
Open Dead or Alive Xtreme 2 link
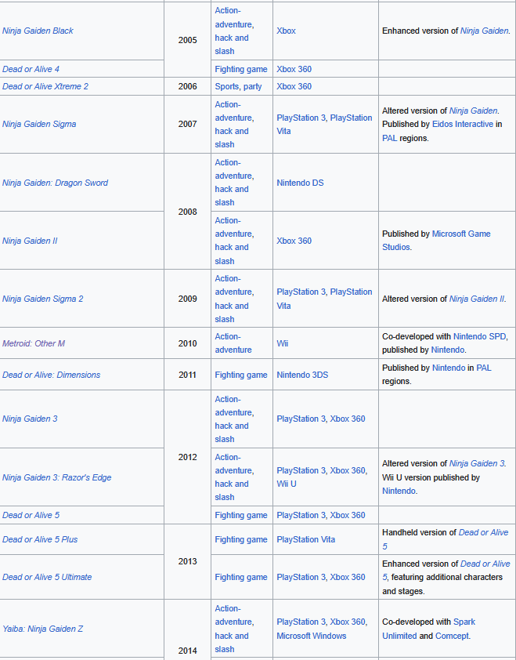point(45,86)
